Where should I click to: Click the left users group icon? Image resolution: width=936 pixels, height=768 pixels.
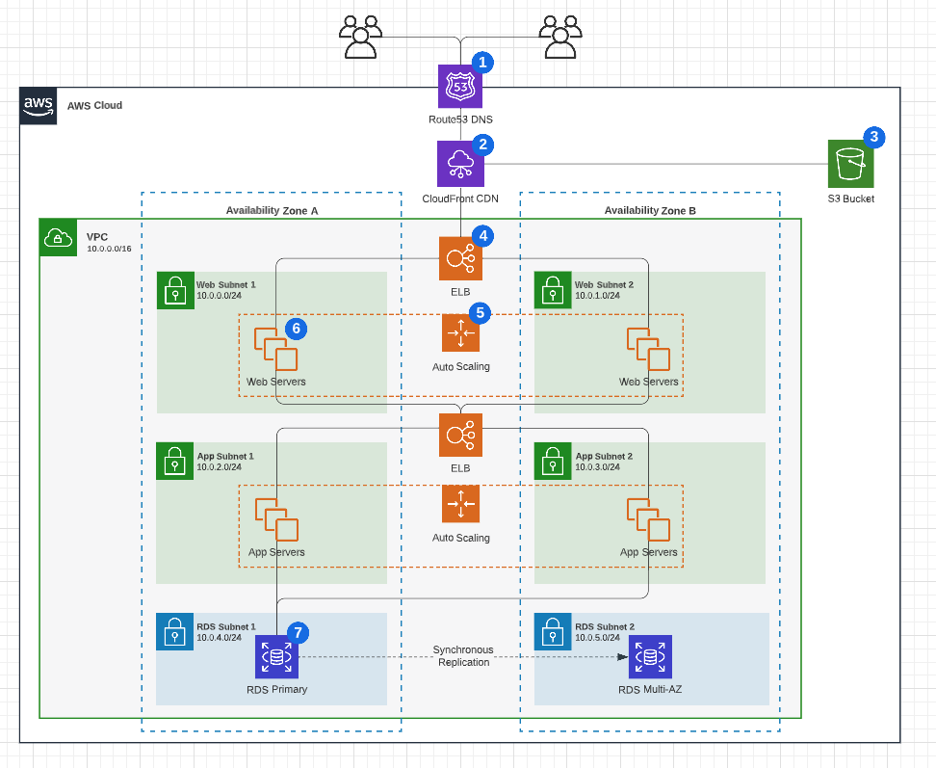(360, 37)
